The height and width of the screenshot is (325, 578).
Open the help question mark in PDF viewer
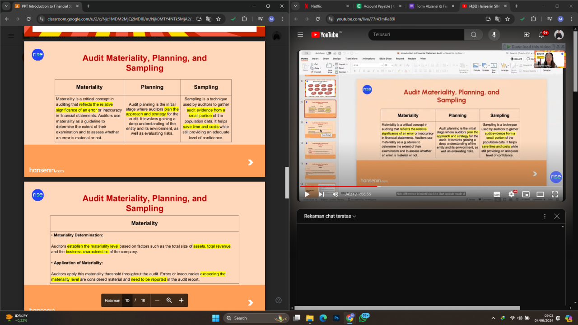[x=279, y=300]
